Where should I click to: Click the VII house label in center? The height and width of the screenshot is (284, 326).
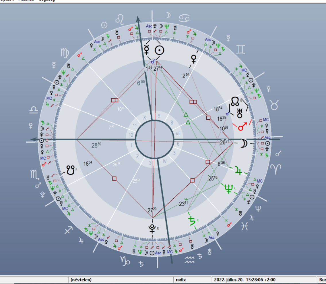pyautogui.click(x=178, y=134)
